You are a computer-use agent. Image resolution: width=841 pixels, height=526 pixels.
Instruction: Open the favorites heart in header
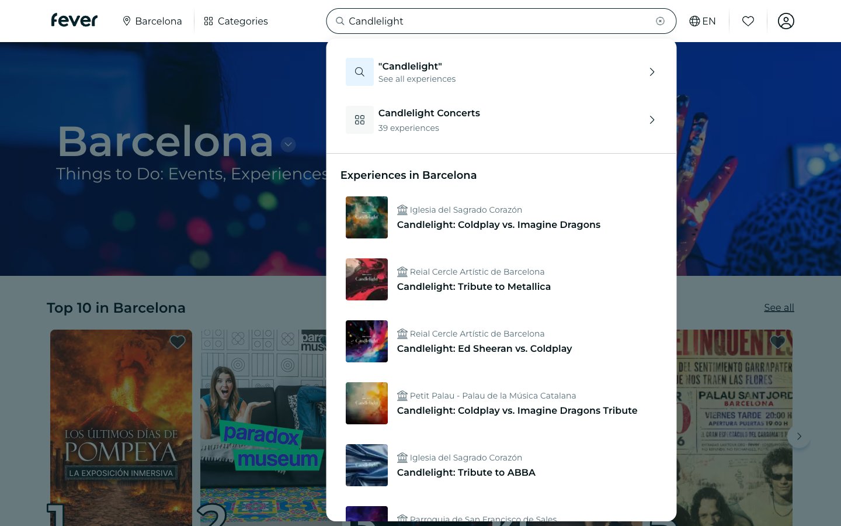(748, 21)
